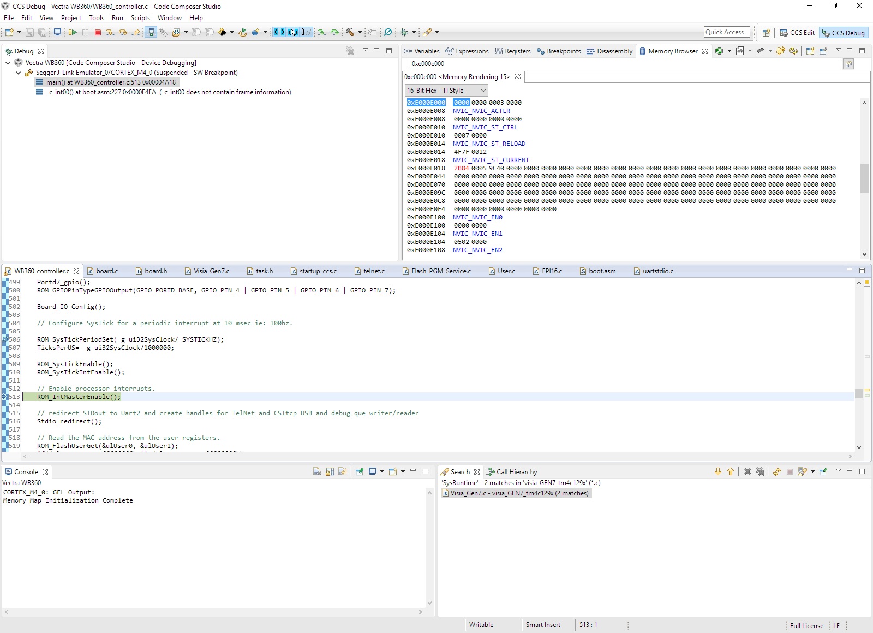This screenshot has height=633, width=873.
Task: Open the 16-Bit Hex - TI Style dropdown
Action: point(446,91)
